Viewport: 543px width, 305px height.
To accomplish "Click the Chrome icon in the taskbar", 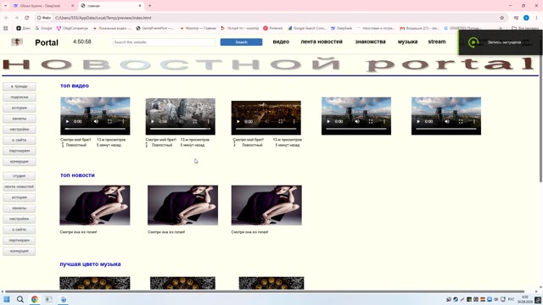I will 35,299.
